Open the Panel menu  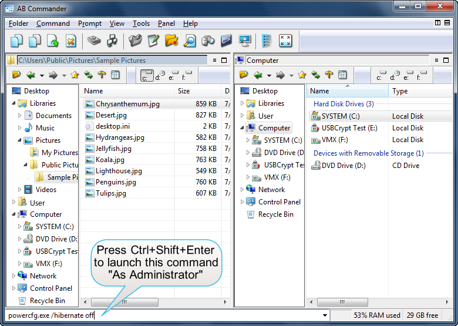click(x=166, y=23)
